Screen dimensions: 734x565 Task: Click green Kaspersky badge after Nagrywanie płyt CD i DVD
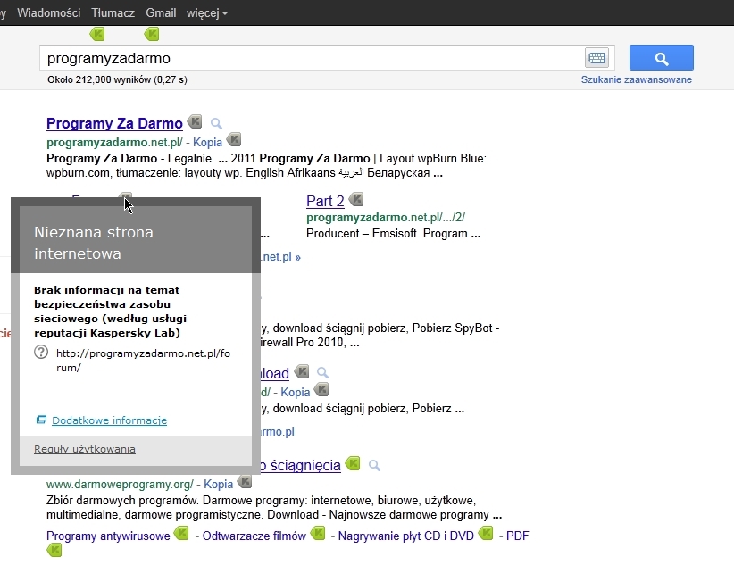[x=486, y=533]
